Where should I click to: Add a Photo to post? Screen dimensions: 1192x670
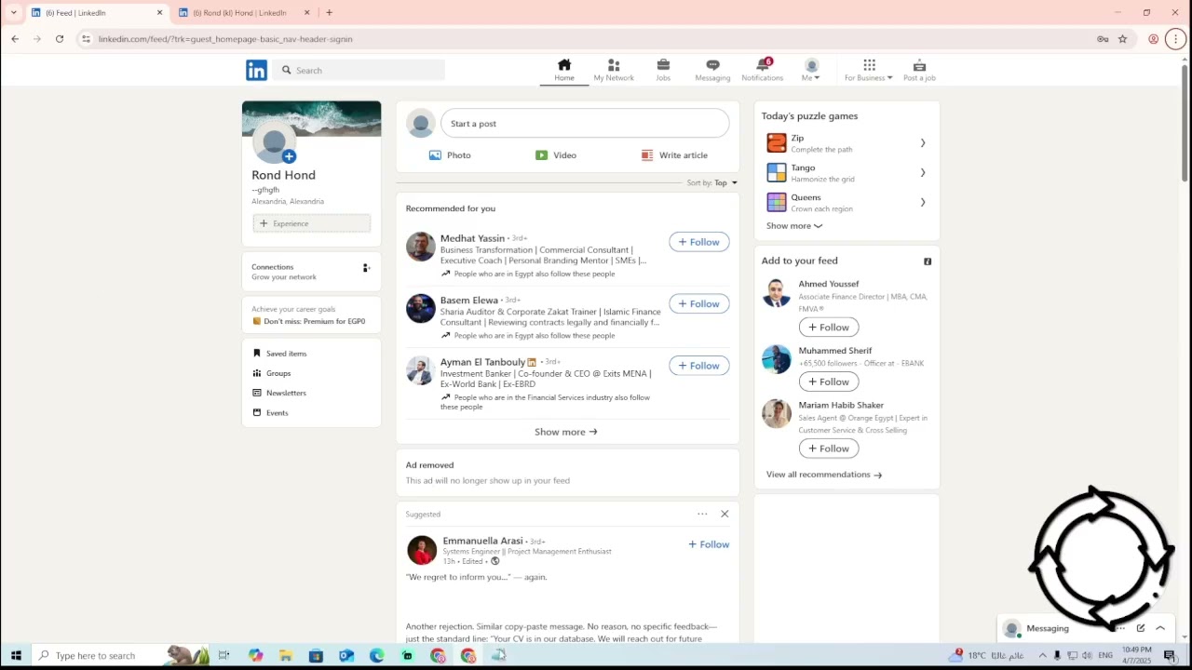[x=450, y=155]
